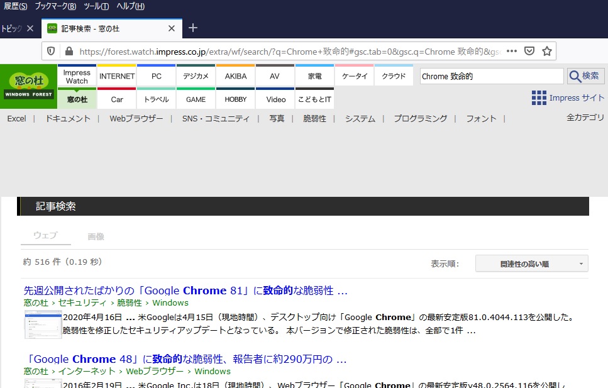Switch to the 画像 results tab
Screen dimensions: 608x388
tap(96, 236)
